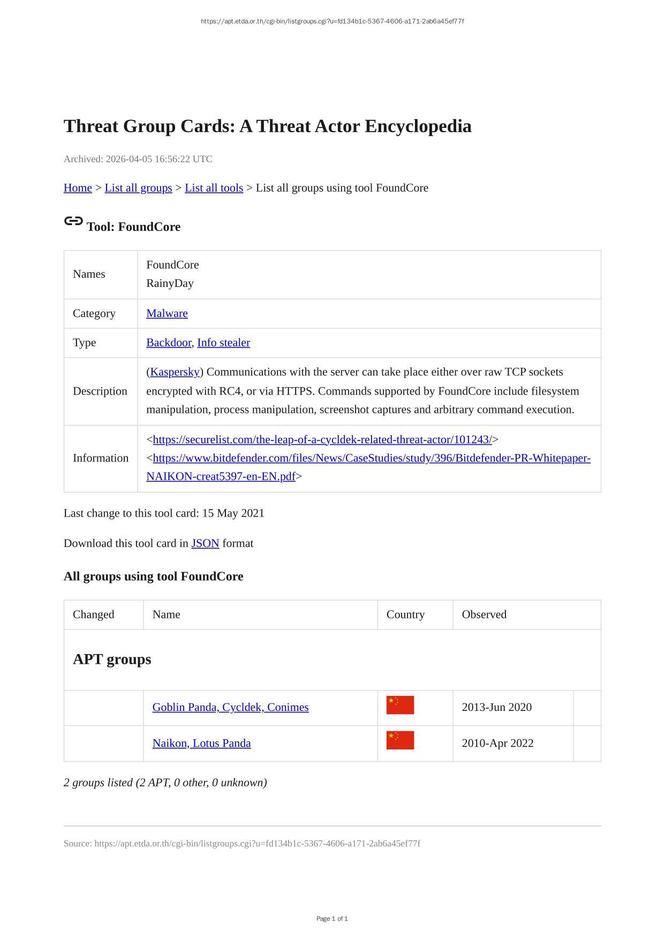Go to List all groups breadcrumb
This screenshot has height=940, width=665.
(x=138, y=188)
